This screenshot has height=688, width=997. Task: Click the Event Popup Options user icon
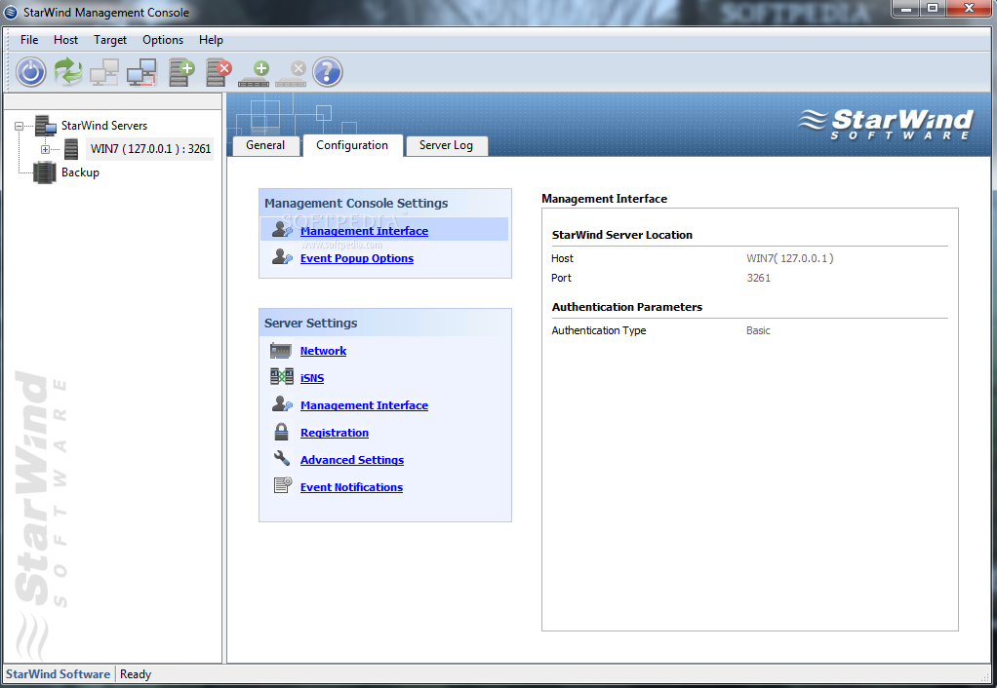pyautogui.click(x=282, y=256)
